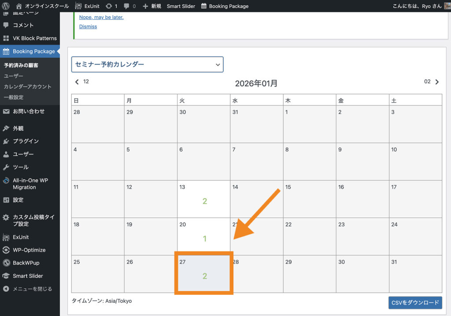This screenshot has height=316, width=451.
Task: Open WP-Optimize from the sidebar
Action: (x=29, y=250)
